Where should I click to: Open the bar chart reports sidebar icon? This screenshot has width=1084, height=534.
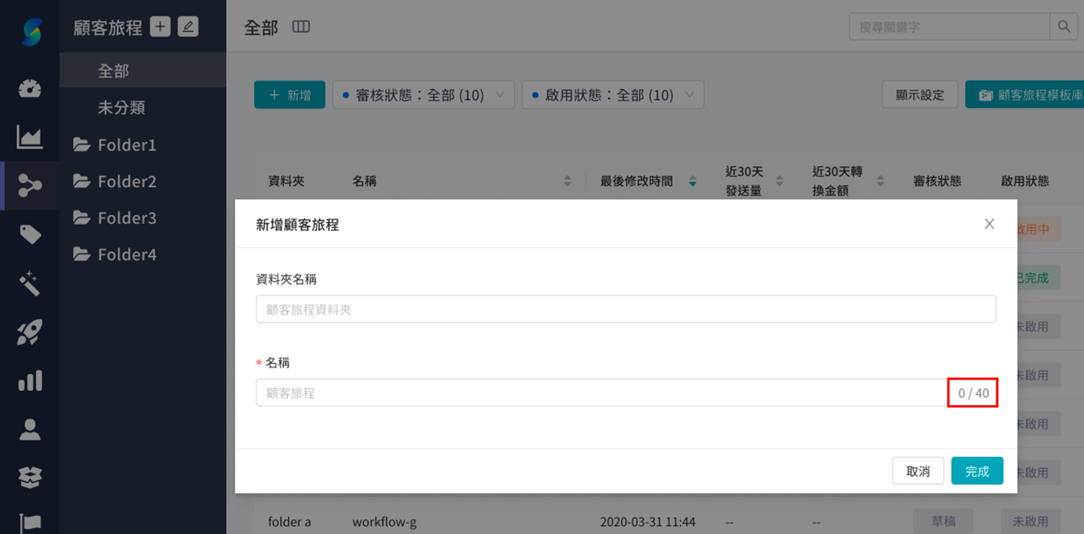29,380
